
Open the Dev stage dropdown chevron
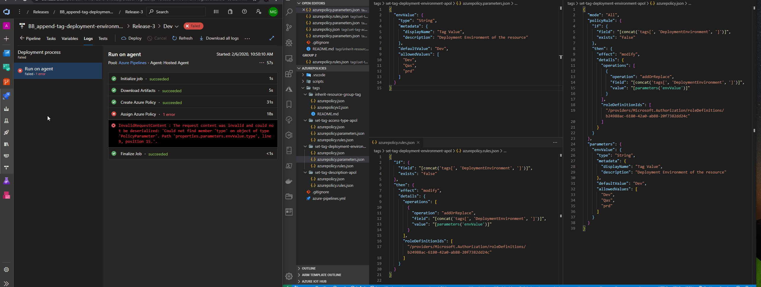click(x=177, y=26)
